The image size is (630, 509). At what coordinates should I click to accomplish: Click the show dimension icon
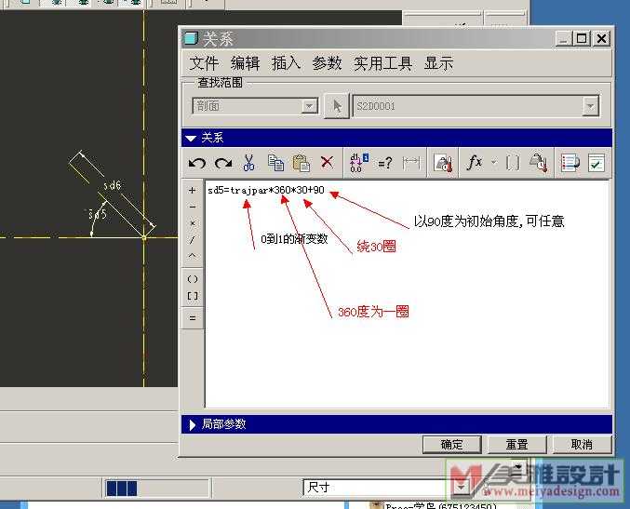pos(411,163)
